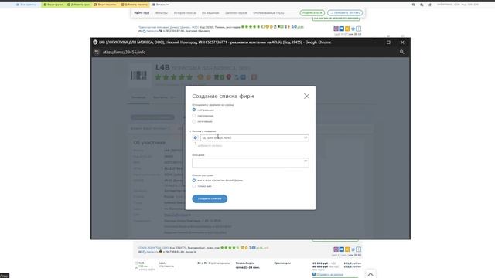Switch to the 'Фильтры' tab

[x=162, y=13]
